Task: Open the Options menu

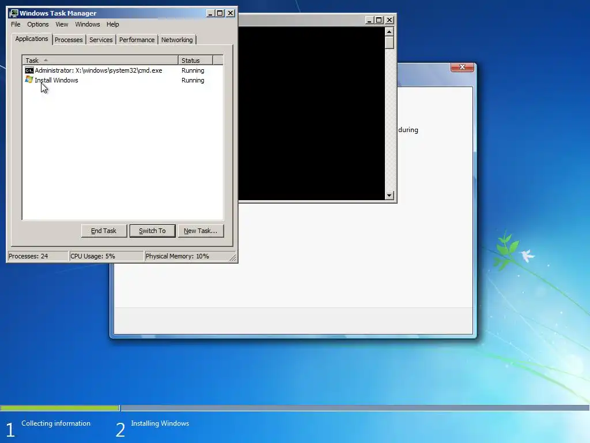Action: (x=37, y=24)
